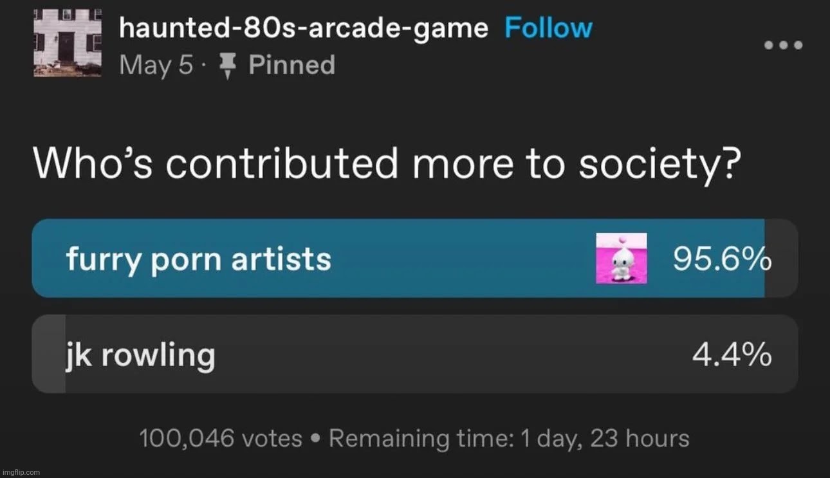View the 100,046 votes count
830x478 pixels.
point(221,439)
